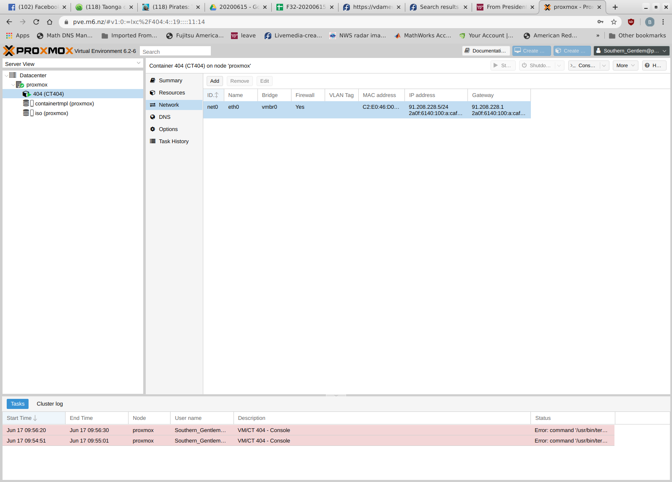Open the Southern_Gentlem user menu
672x482 pixels.
[x=631, y=51]
